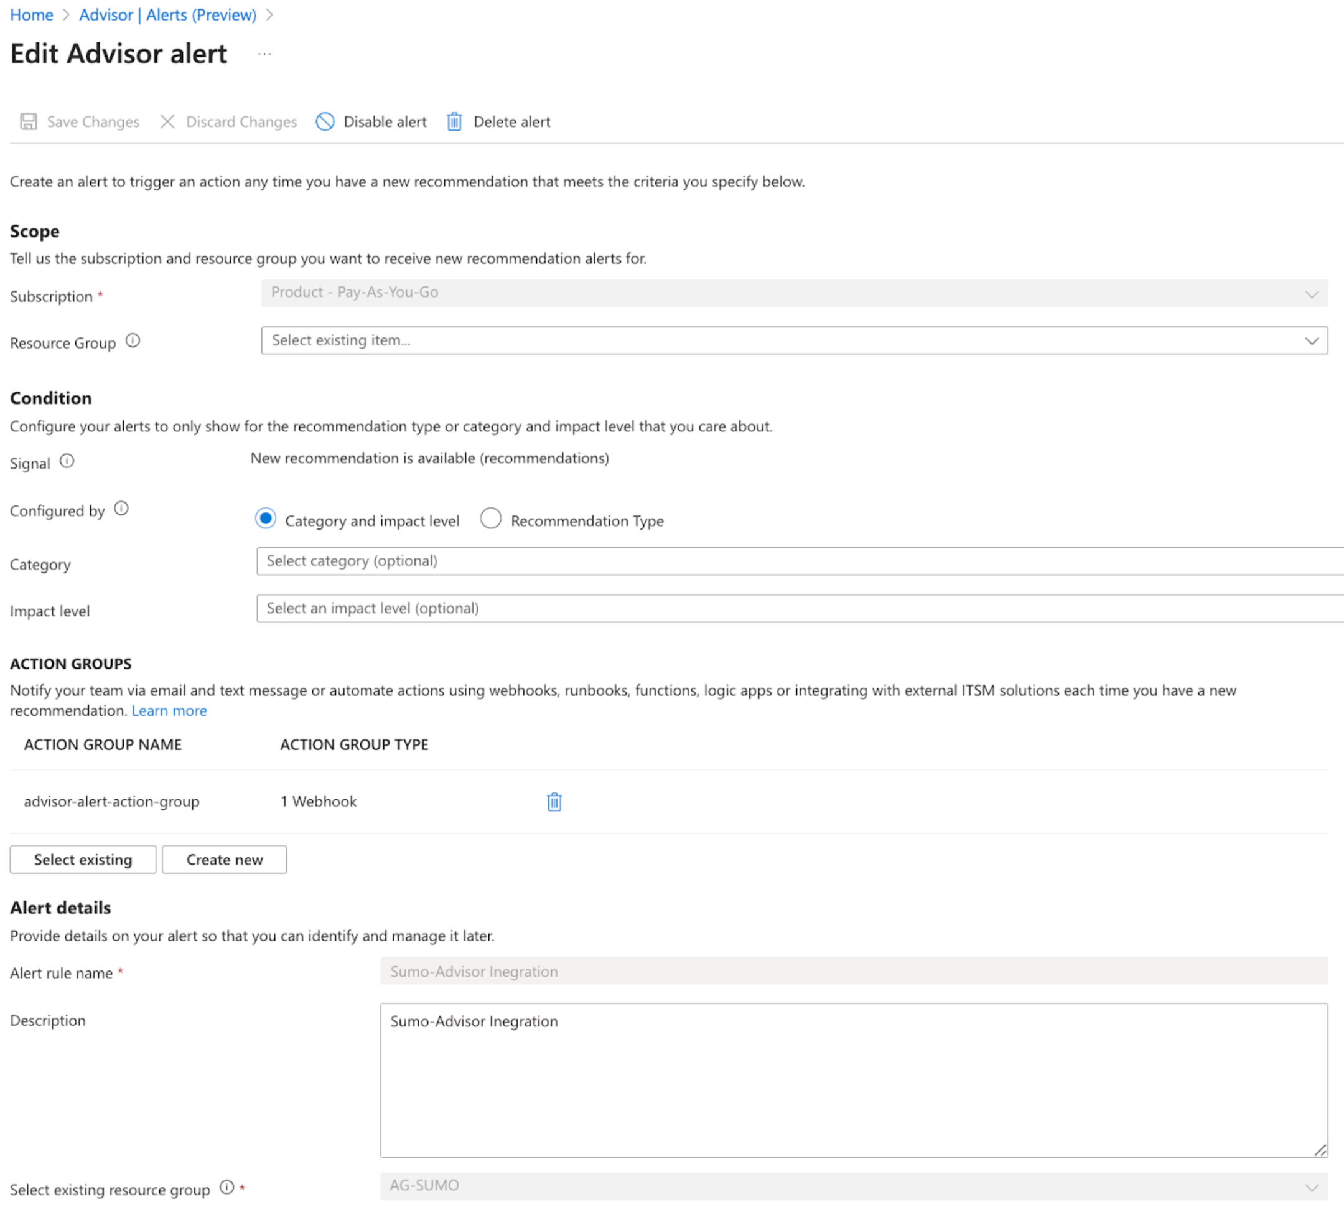Click the Resource Group info icon
The image size is (1344, 1230).
(x=133, y=341)
